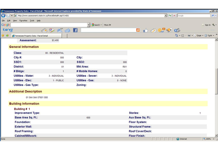Open the Bing bar maps icon
Image resolution: width=218 pixels, height=150 pixels.
52,30
